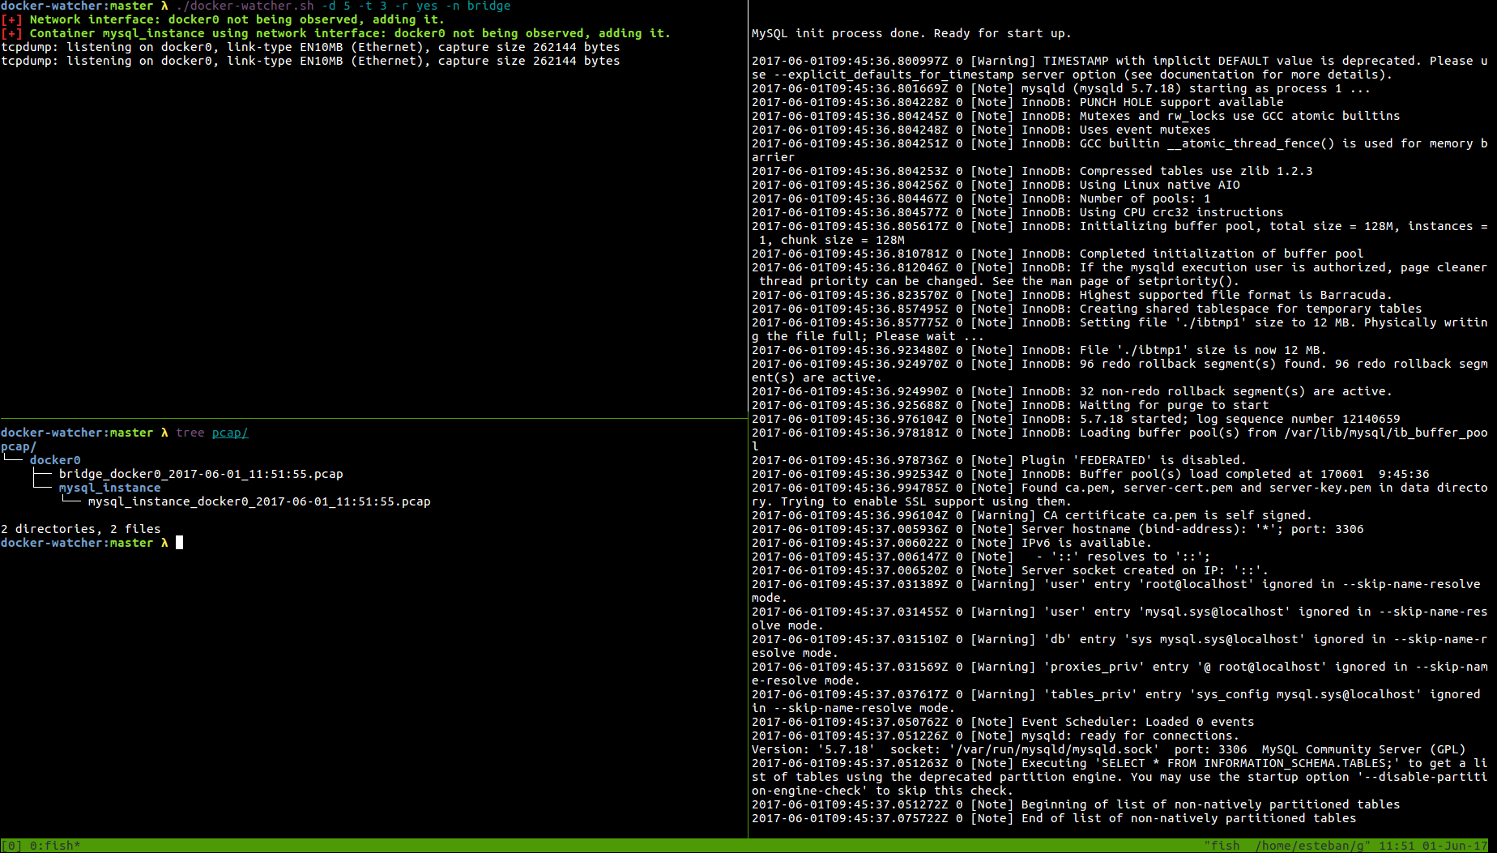Screen dimensions: 1497x853
Task: Click the 0:fish* window tab in status bar
Action: pos(54,846)
